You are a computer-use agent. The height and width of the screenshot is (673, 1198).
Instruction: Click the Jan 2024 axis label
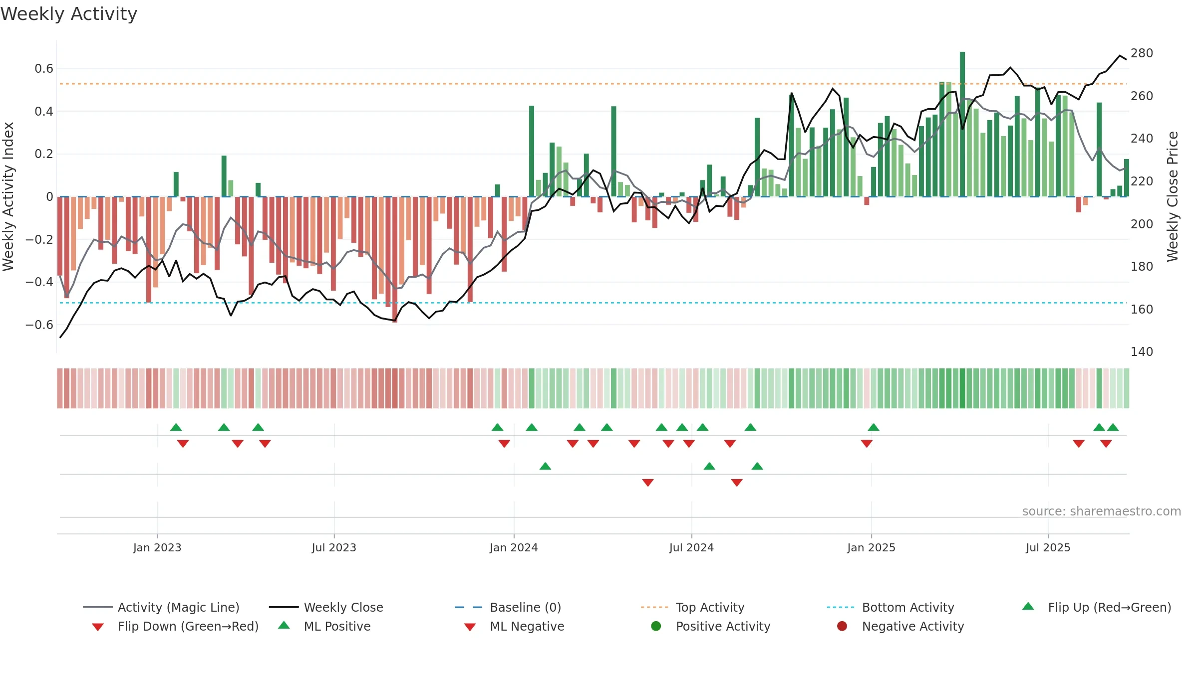[x=514, y=548]
